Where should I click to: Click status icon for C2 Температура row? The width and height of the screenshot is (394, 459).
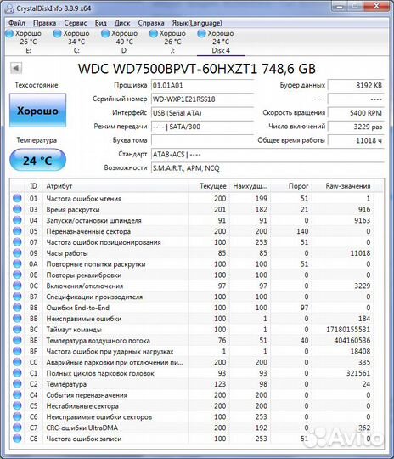(17, 384)
